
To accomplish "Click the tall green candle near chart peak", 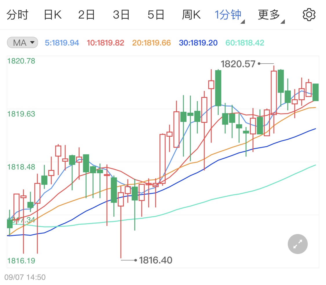I will [x=218, y=88].
